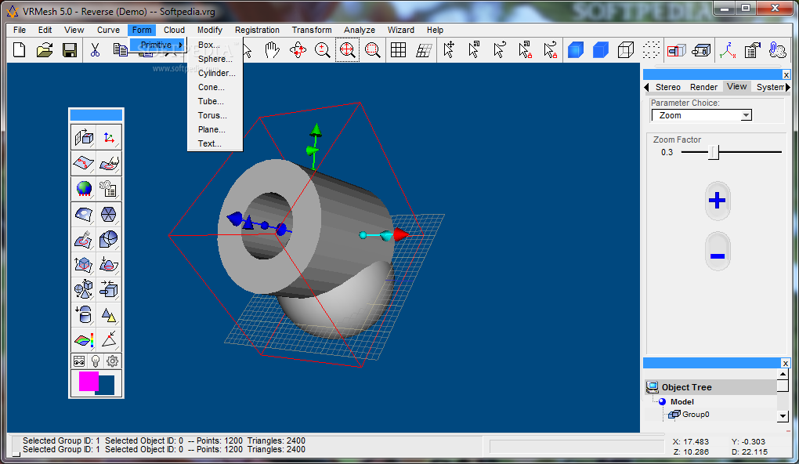Open the Registration menu
The image size is (799, 464).
pyautogui.click(x=258, y=30)
